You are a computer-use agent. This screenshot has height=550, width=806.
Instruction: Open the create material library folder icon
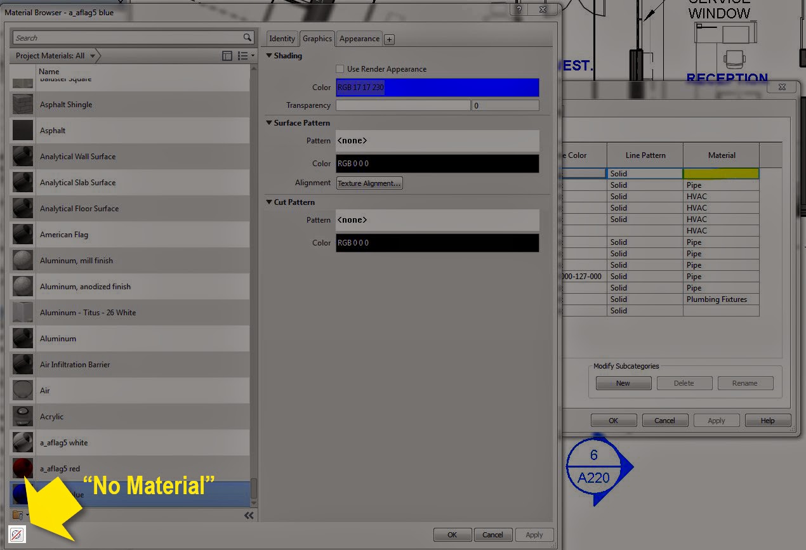pyautogui.click(x=17, y=515)
